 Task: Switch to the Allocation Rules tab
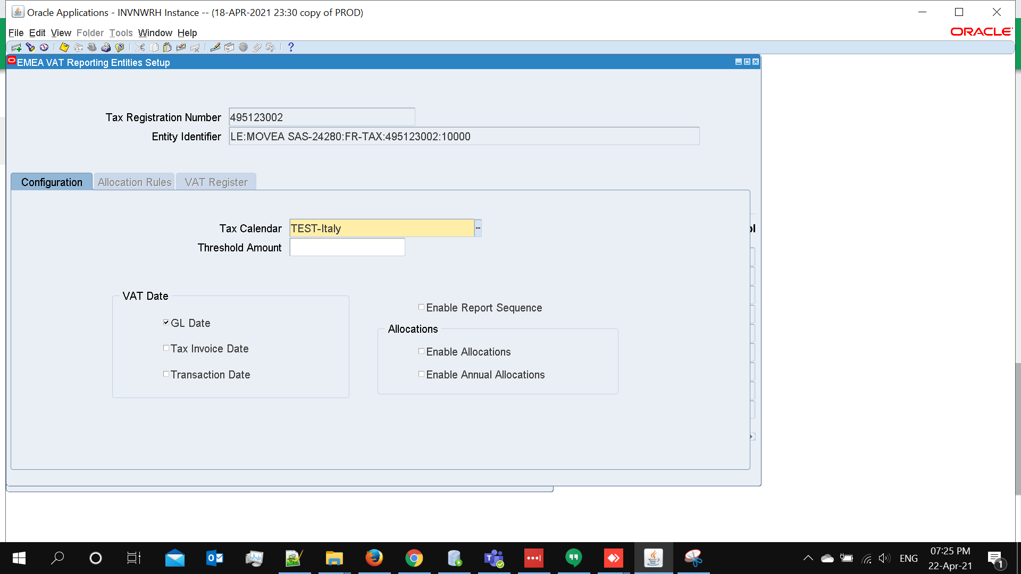click(x=135, y=182)
